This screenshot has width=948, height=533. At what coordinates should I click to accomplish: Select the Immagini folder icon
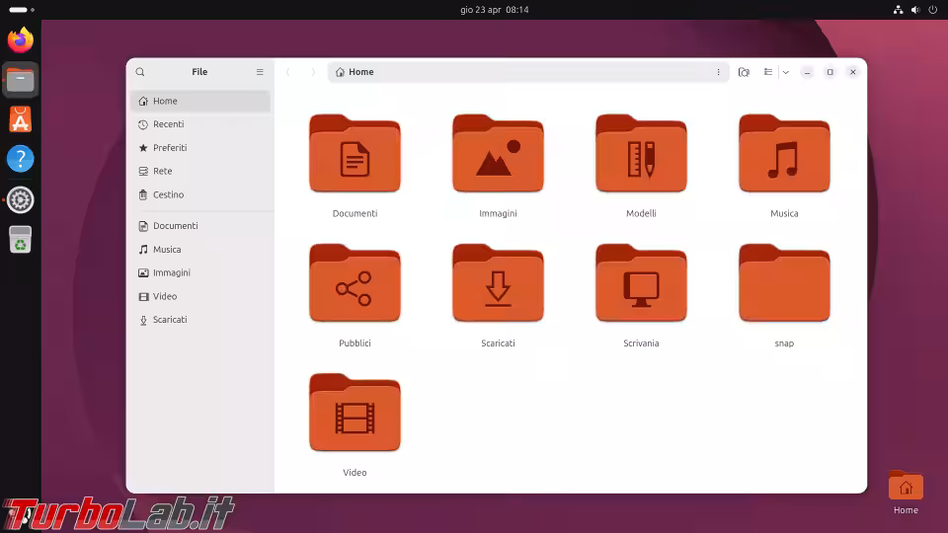498,155
